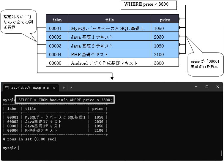Expand the terminal profile dropdown chevron
This screenshot has width=224, height=161.
pos(71,88)
